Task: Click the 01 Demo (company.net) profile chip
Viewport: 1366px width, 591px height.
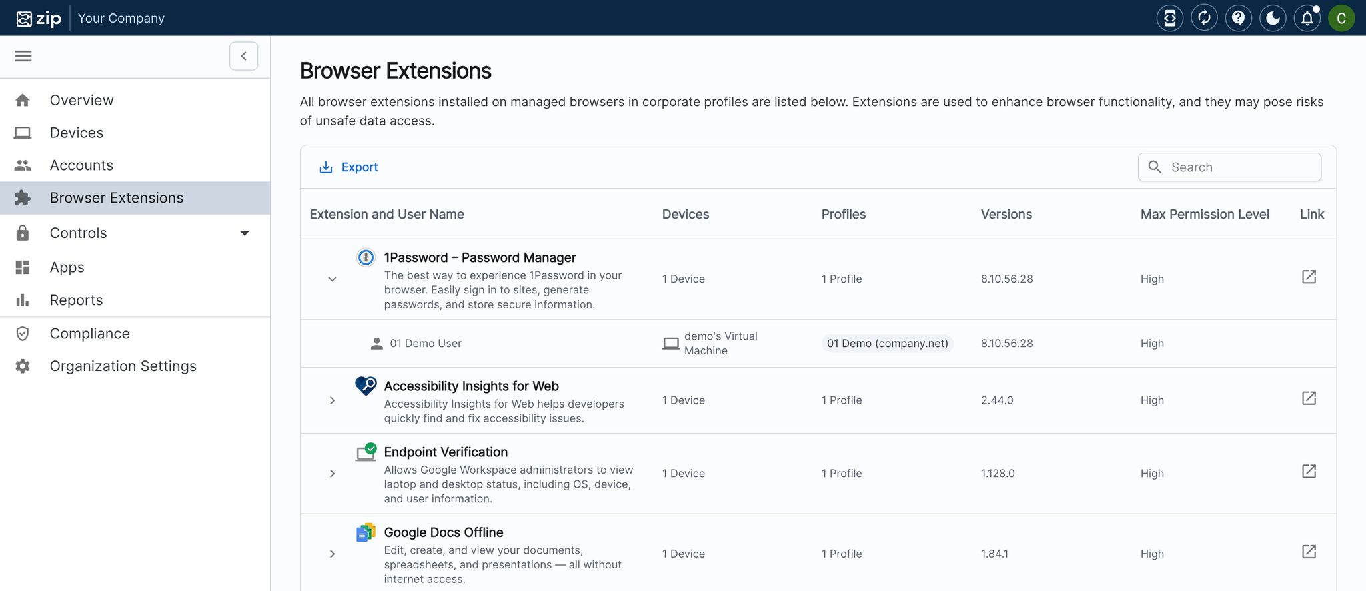Action: tap(887, 344)
